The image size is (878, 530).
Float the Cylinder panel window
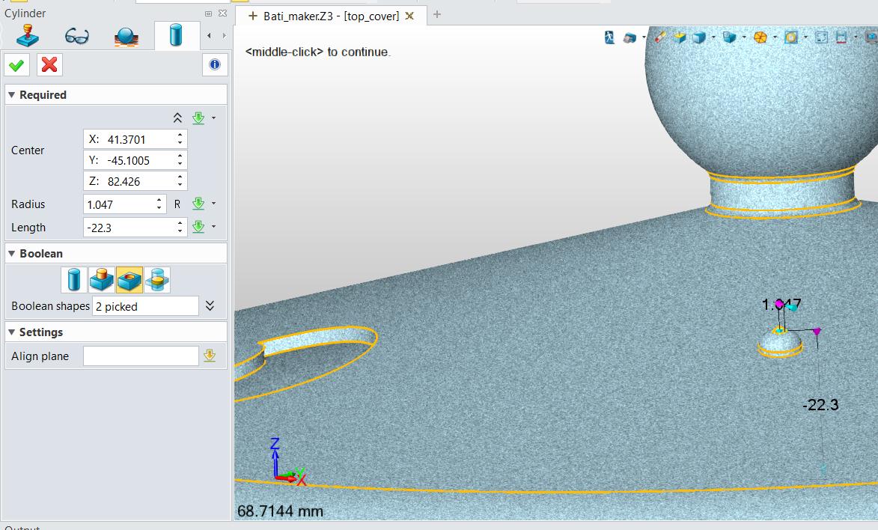[x=208, y=13]
